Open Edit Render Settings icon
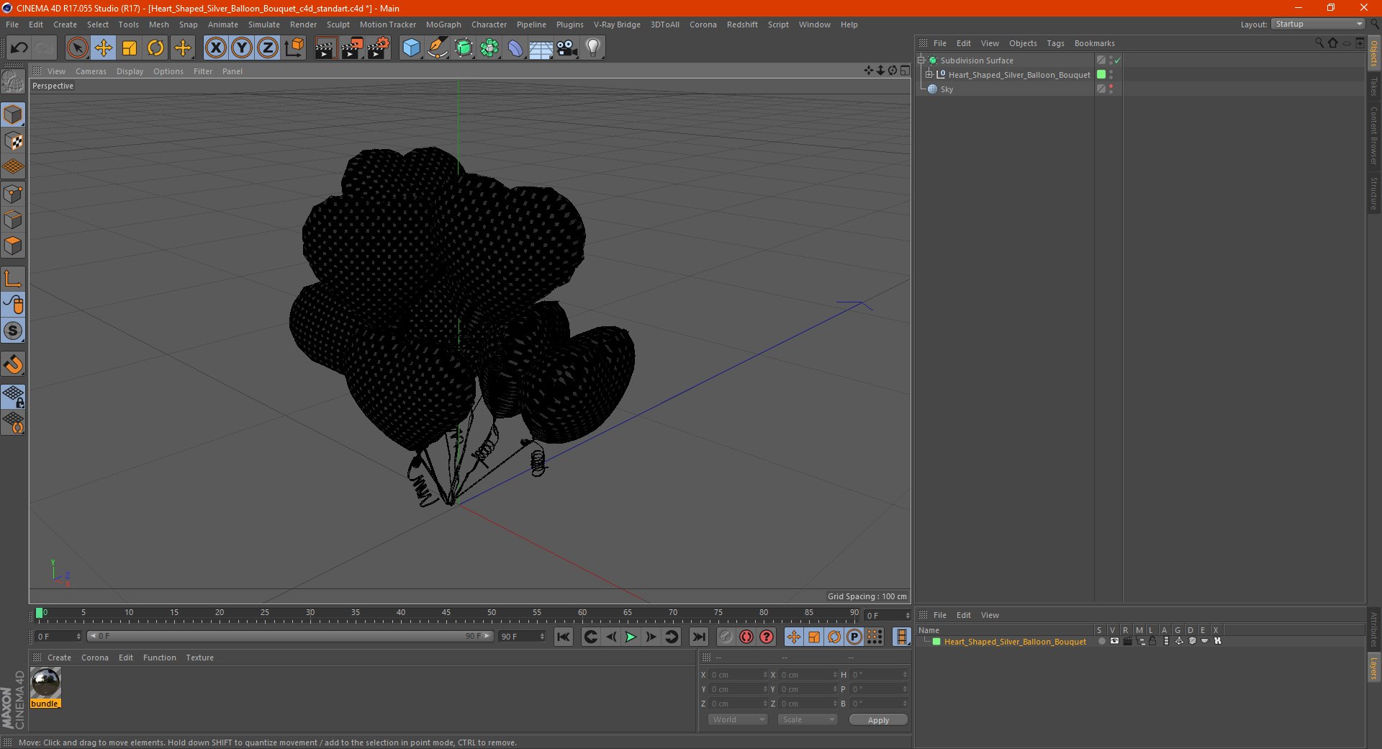Image resolution: width=1382 pixels, height=749 pixels. 378,48
